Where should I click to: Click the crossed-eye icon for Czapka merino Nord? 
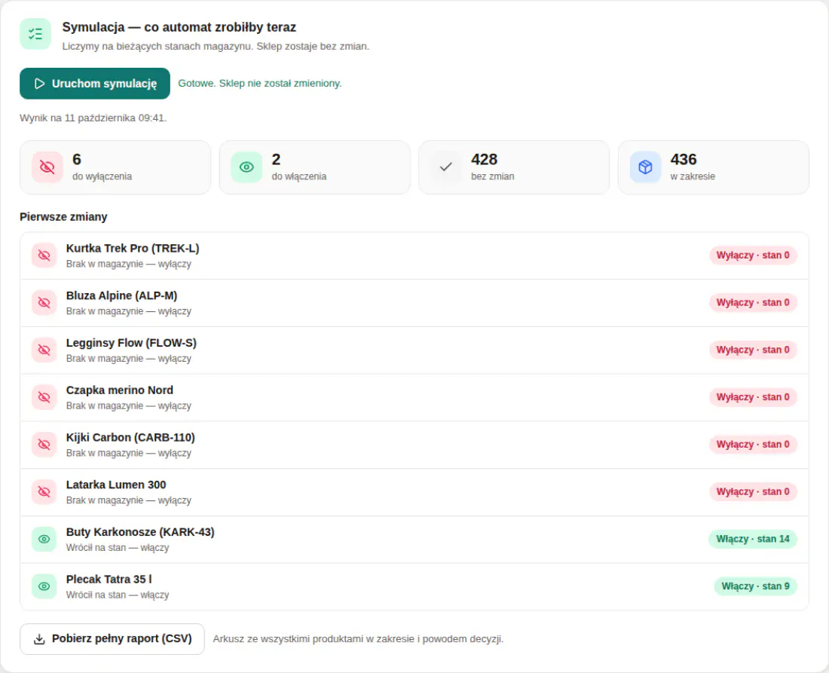[x=44, y=397]
